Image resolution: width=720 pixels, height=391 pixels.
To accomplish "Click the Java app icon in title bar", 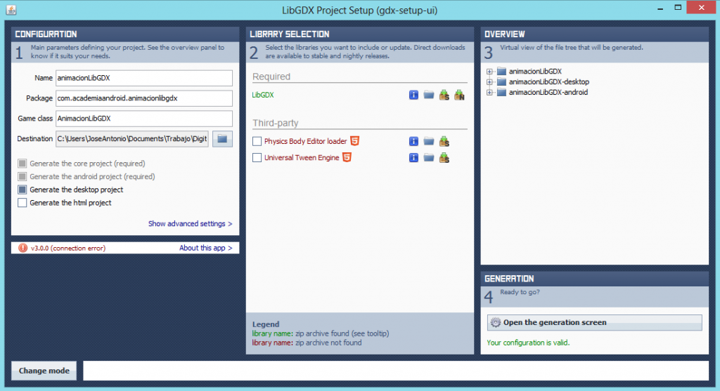I will (11, 9).
